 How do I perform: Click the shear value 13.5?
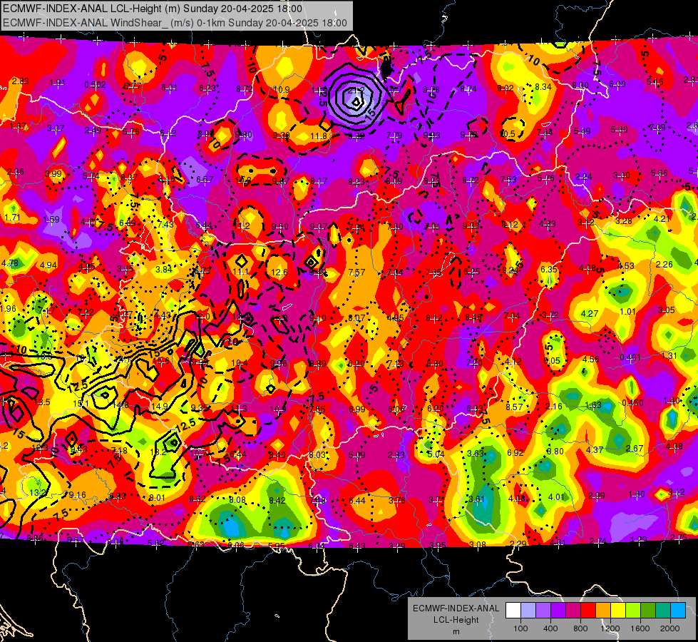41,402
